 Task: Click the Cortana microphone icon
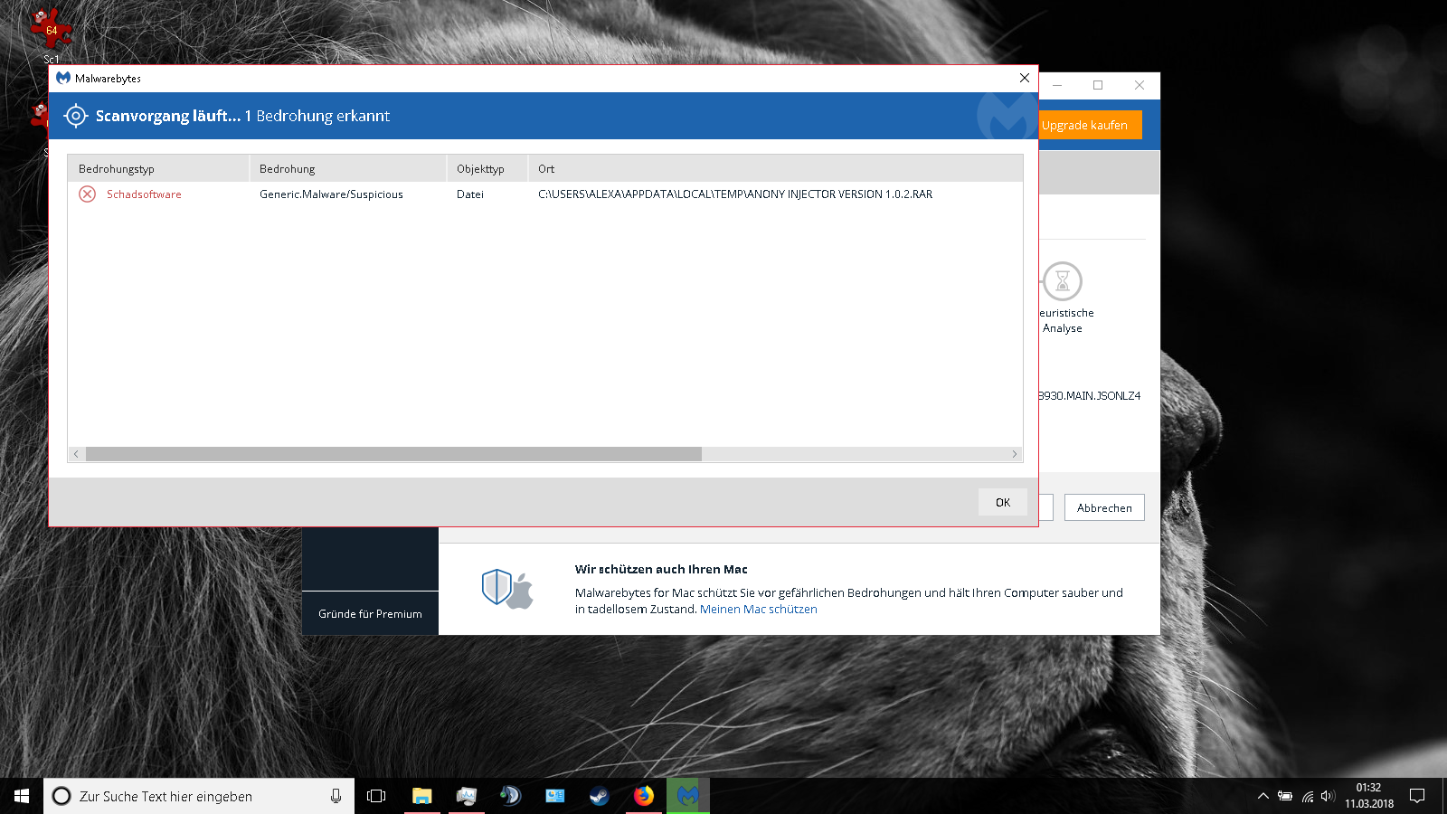point(336,796)
